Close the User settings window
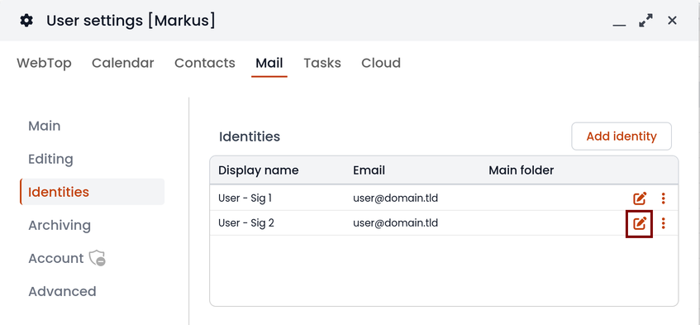 [x=673, y=20]
